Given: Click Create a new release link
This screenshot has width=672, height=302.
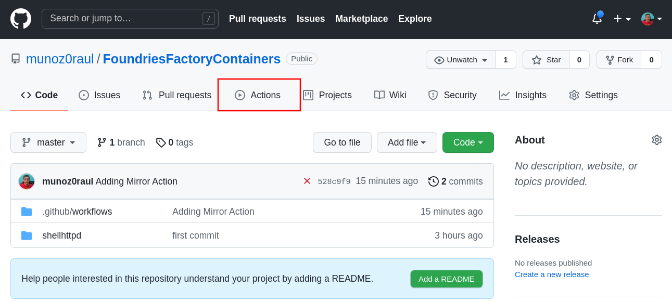Looking at the screenshot, I should 551,274.
